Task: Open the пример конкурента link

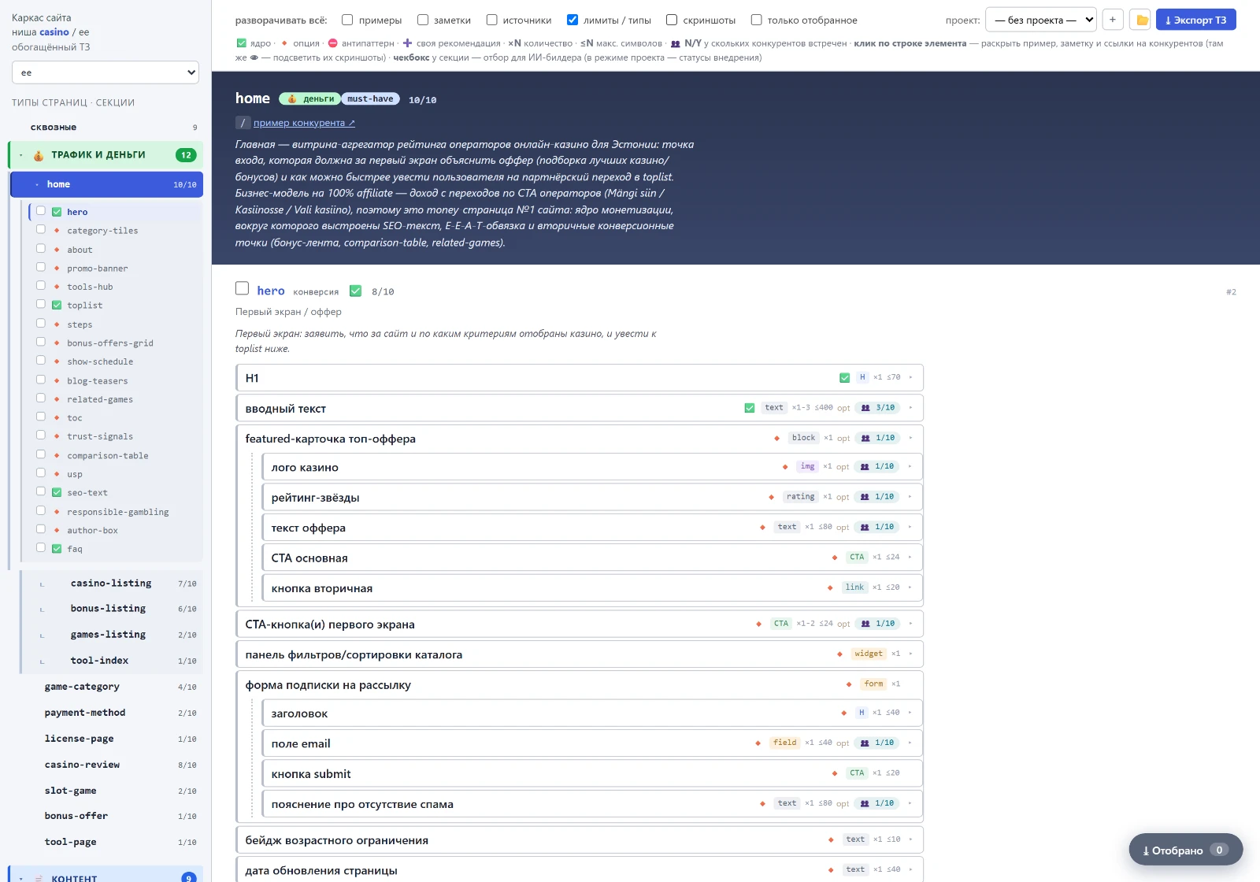Action: (x=304, y=123)
